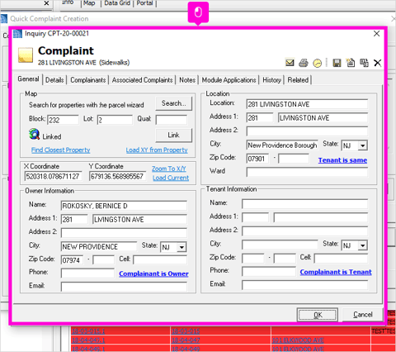This screenshot has width=396, height=352.
Task: Click the black X delete icon in toolbar
Action: coord(378,63)
